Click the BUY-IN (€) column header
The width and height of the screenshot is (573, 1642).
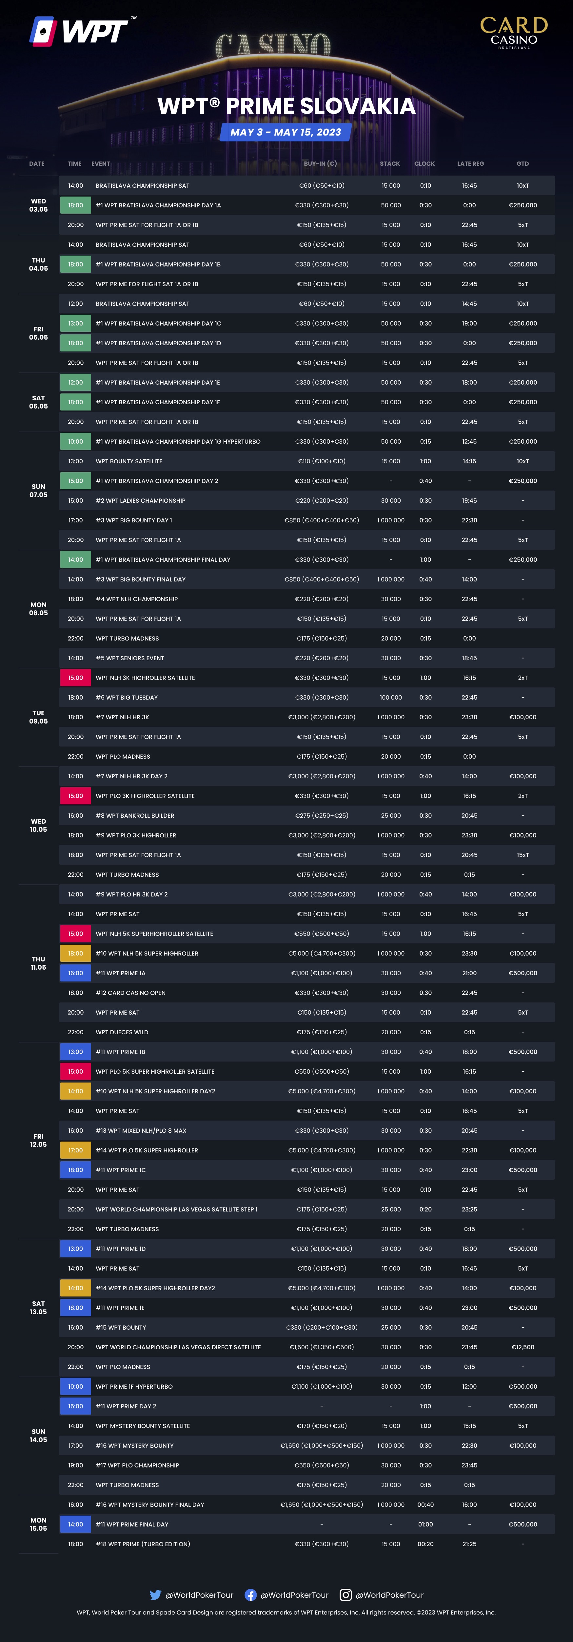[x=320, y=164]
